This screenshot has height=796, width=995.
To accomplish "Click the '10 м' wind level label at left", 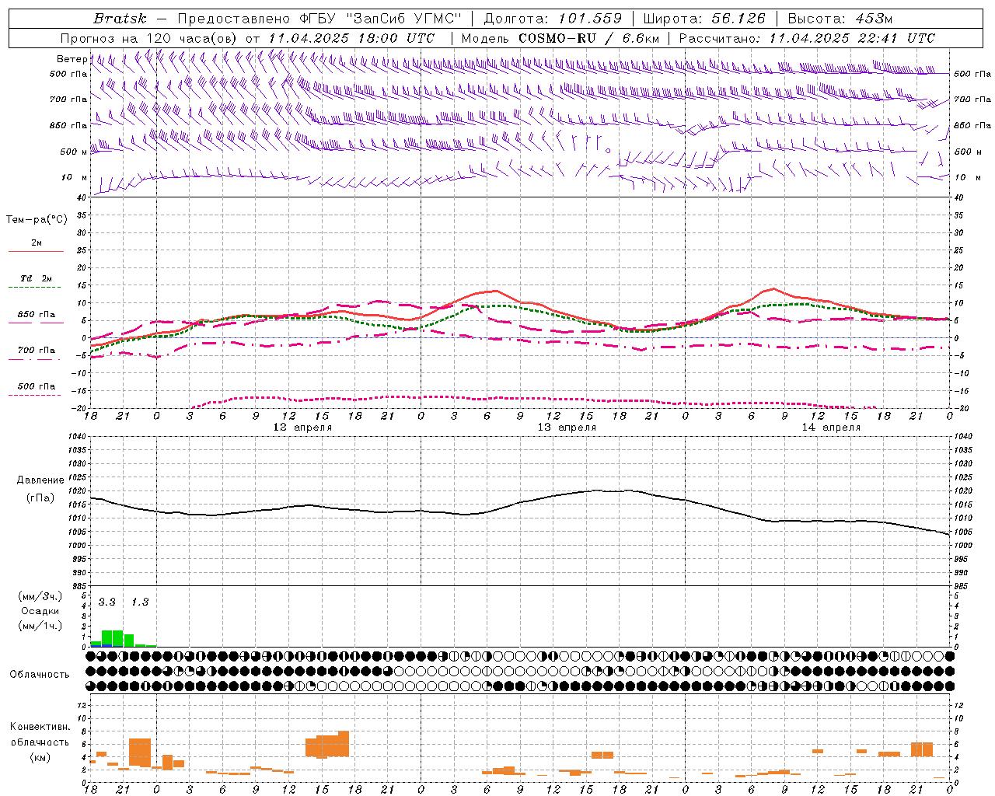I will point(74,177).
